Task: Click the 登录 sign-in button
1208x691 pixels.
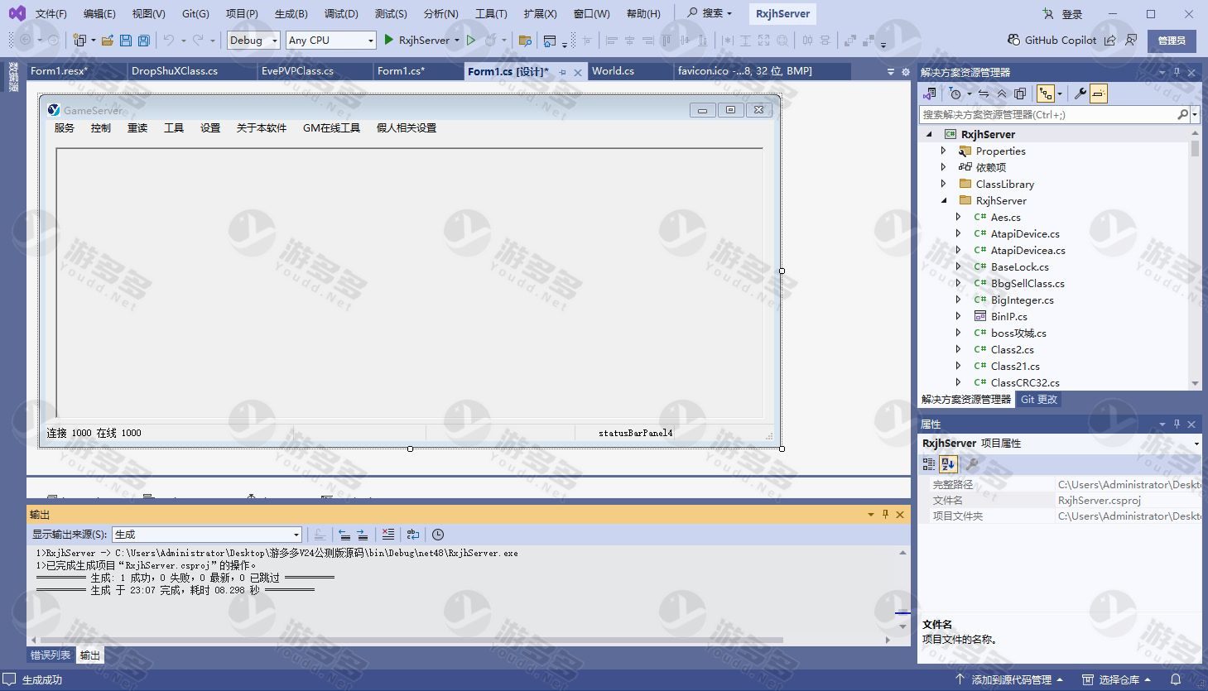Action: [1063, 14]
